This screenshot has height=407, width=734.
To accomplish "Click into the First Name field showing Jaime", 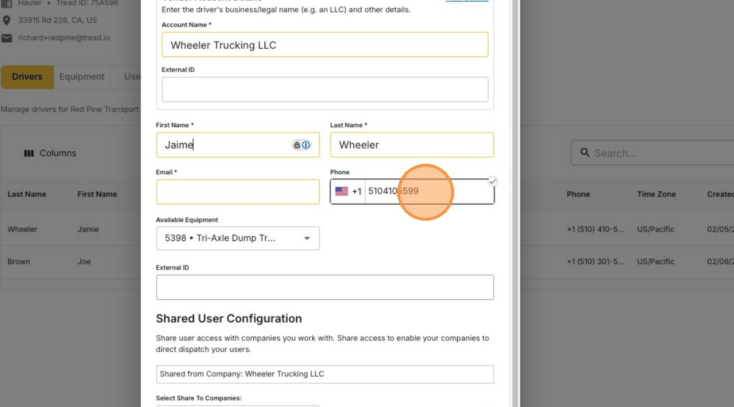I will pos(238,145).
